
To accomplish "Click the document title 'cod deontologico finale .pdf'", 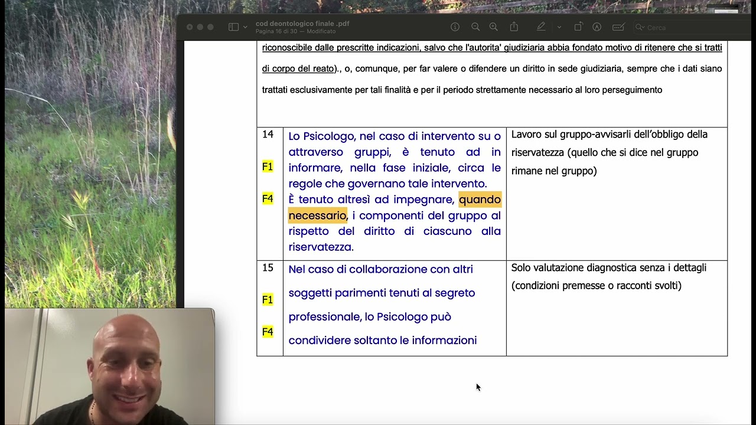I will pyautogui.click(x=302, y=24).
